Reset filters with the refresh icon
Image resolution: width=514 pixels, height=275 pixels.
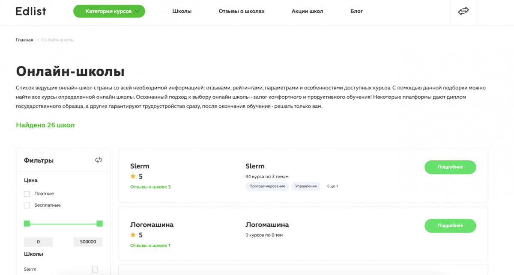tap(99, 160)
